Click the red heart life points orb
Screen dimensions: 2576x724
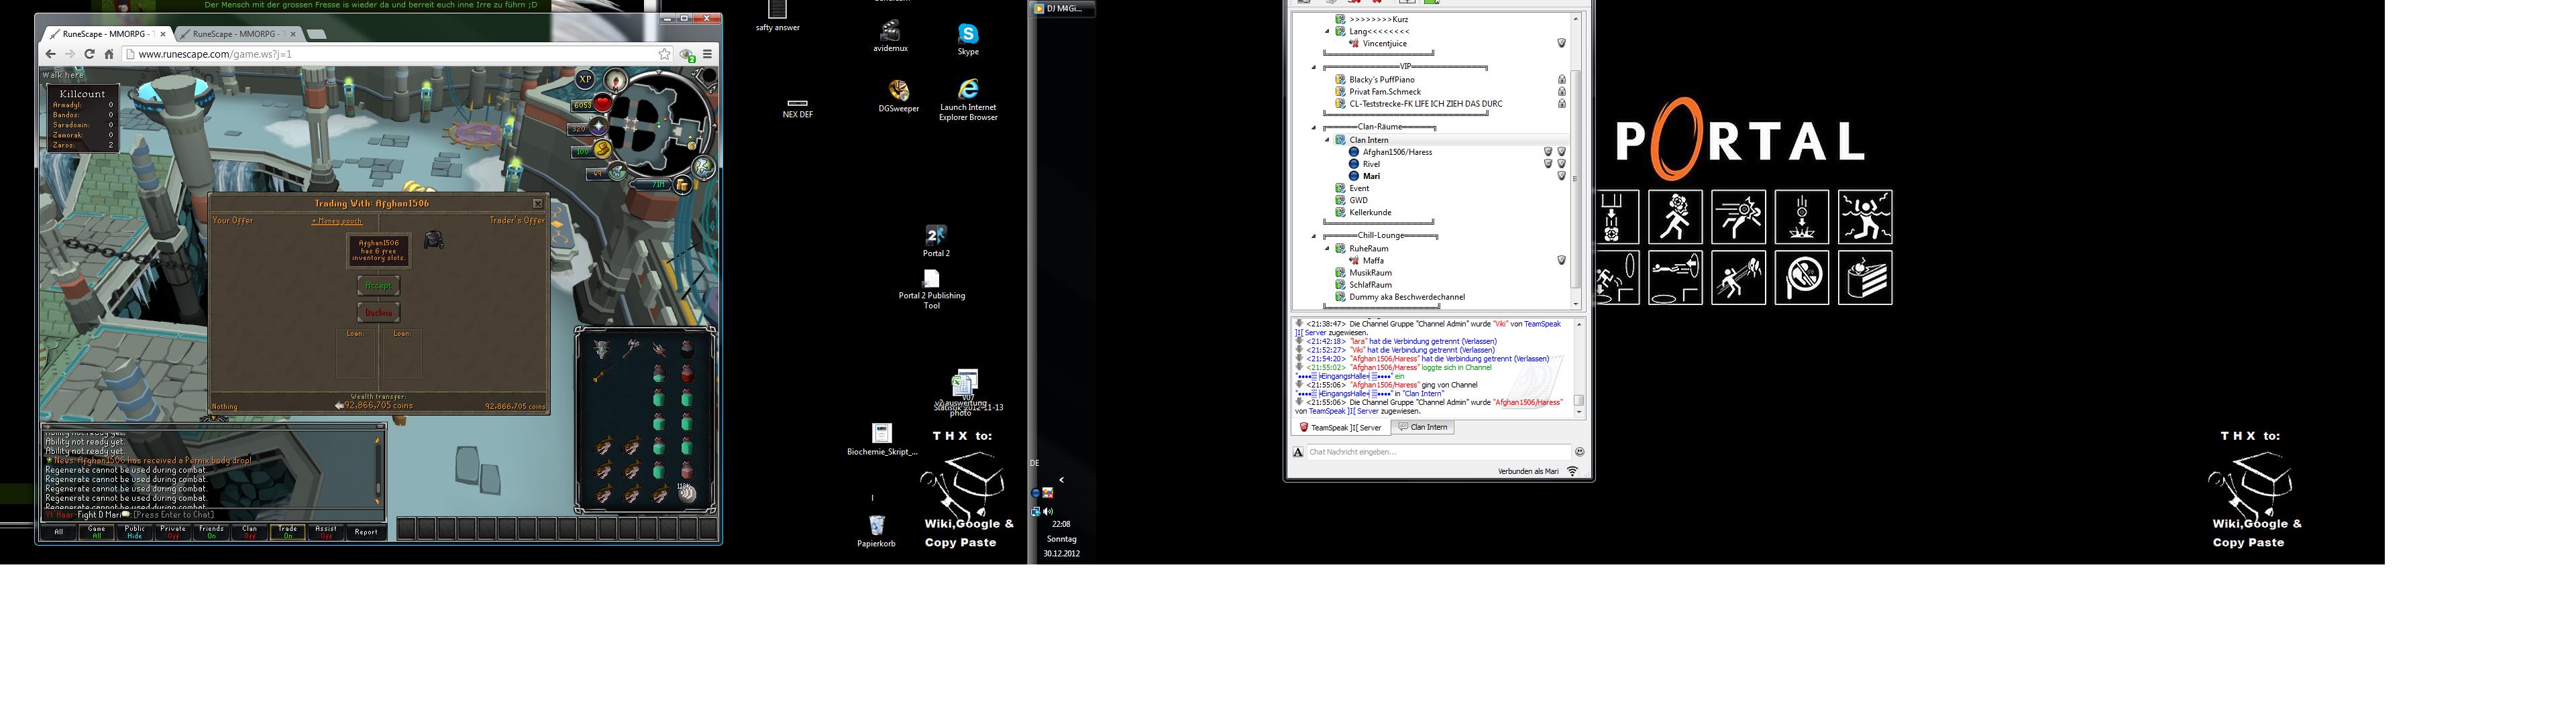603,103
